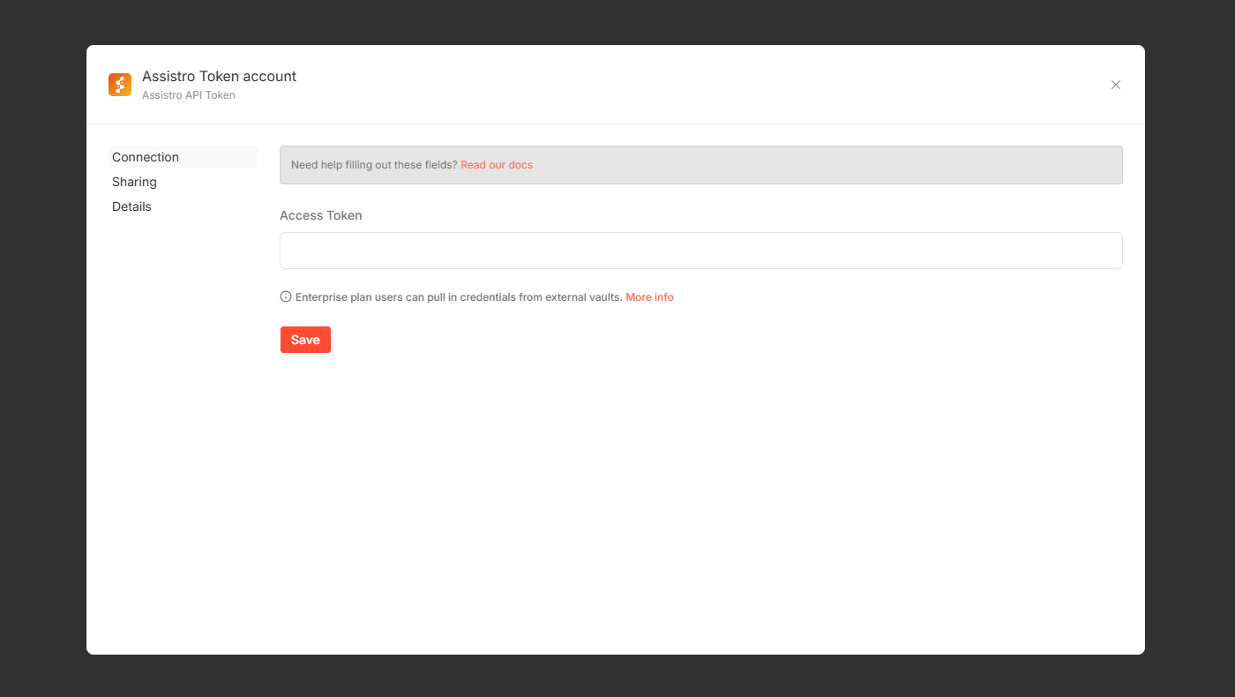Click the orange Assistro logo icon
Viewport: 1235px width, 697px height.
120,85
